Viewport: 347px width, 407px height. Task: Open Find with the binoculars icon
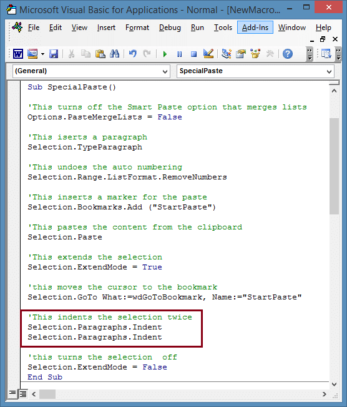coord(115,54)
